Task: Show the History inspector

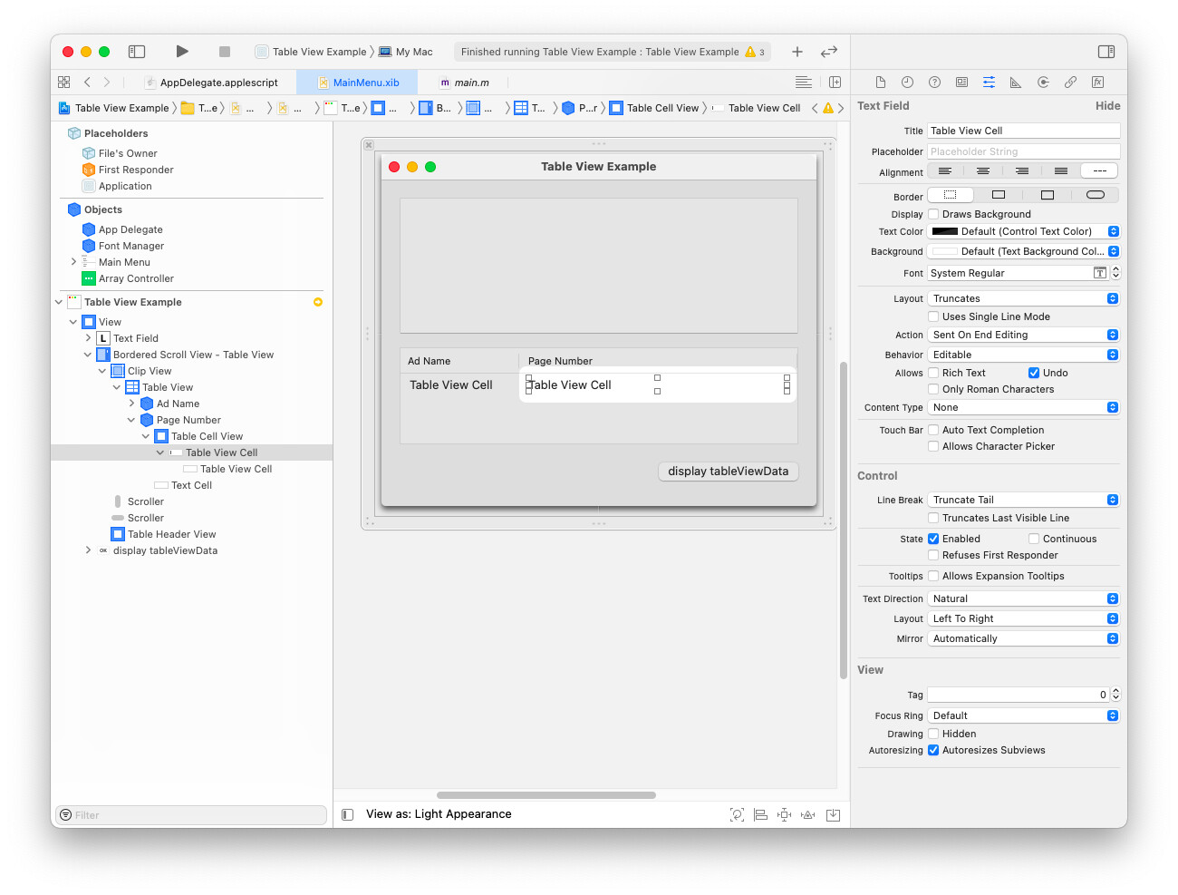Action: (x=908, y=82)
